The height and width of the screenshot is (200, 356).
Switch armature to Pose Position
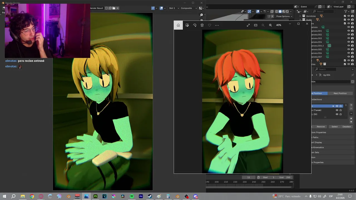(319, 93)
